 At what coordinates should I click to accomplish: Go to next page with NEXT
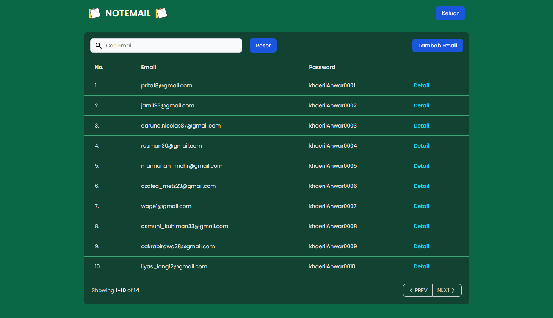click(x=447, y=290)
